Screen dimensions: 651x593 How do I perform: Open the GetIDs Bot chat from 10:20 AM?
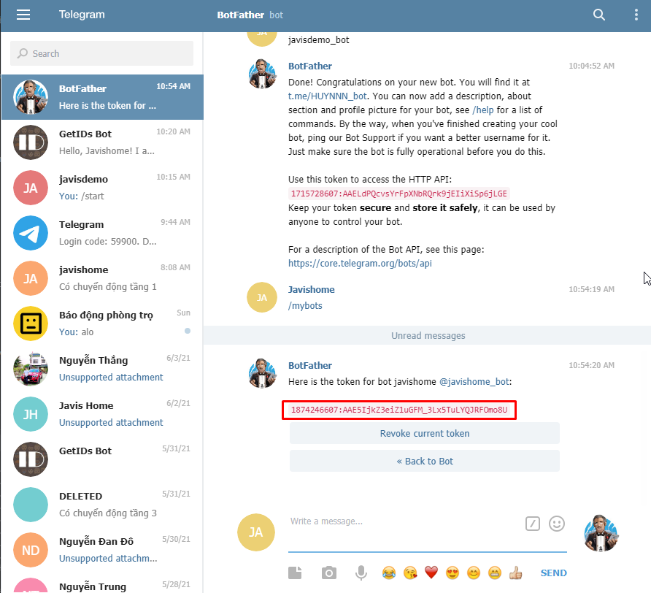(102, 142)
